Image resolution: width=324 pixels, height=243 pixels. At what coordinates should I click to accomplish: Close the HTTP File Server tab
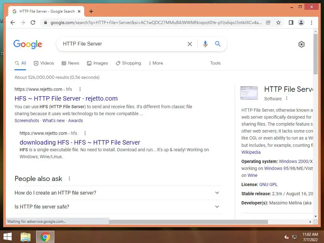click(x=79, y=11)
